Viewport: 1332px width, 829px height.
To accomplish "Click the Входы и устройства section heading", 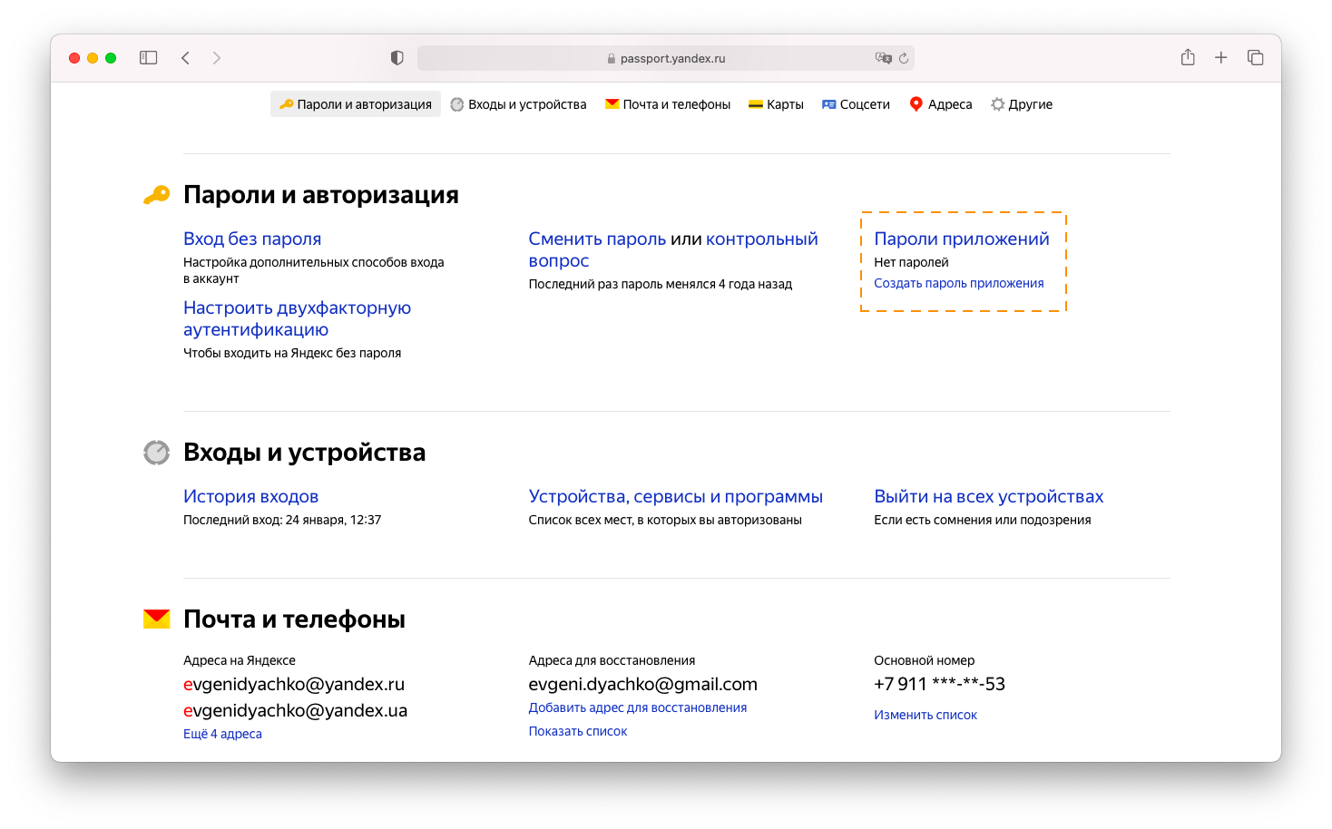I will (x=305, y=453).
